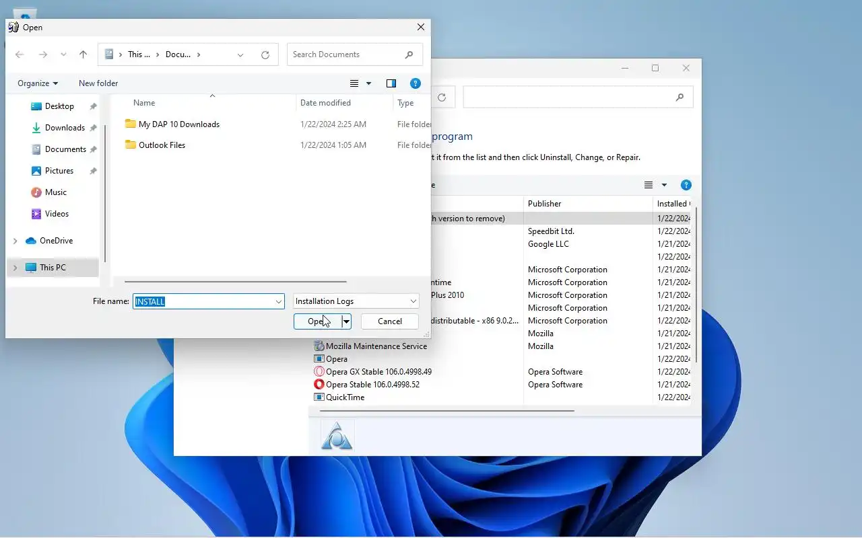862x538 pixels.
Task: Select Documents in navigation pane
Action: (x=65, y=149)
